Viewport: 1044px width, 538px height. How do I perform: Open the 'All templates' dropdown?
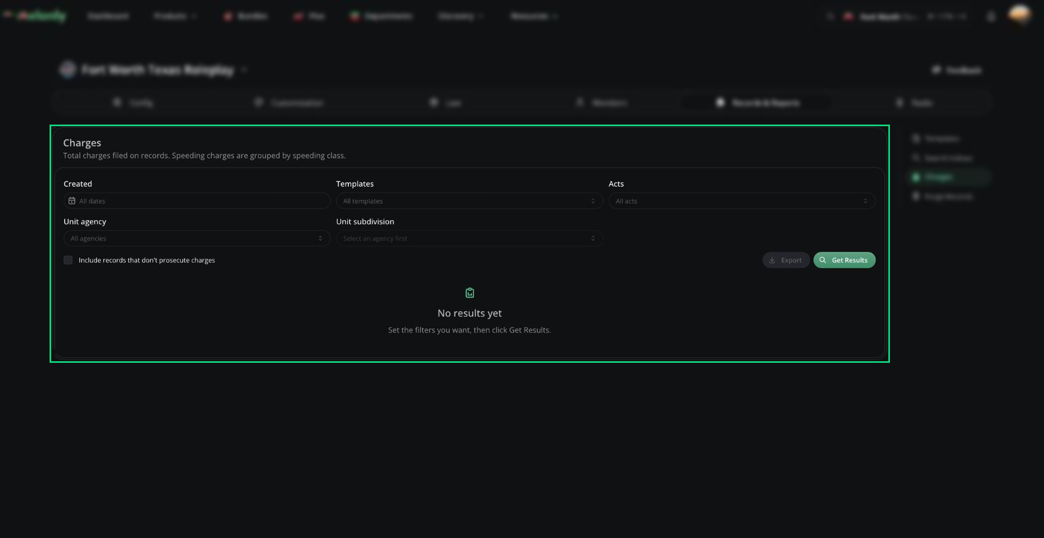pyautogui.click(x=469, y=201)
